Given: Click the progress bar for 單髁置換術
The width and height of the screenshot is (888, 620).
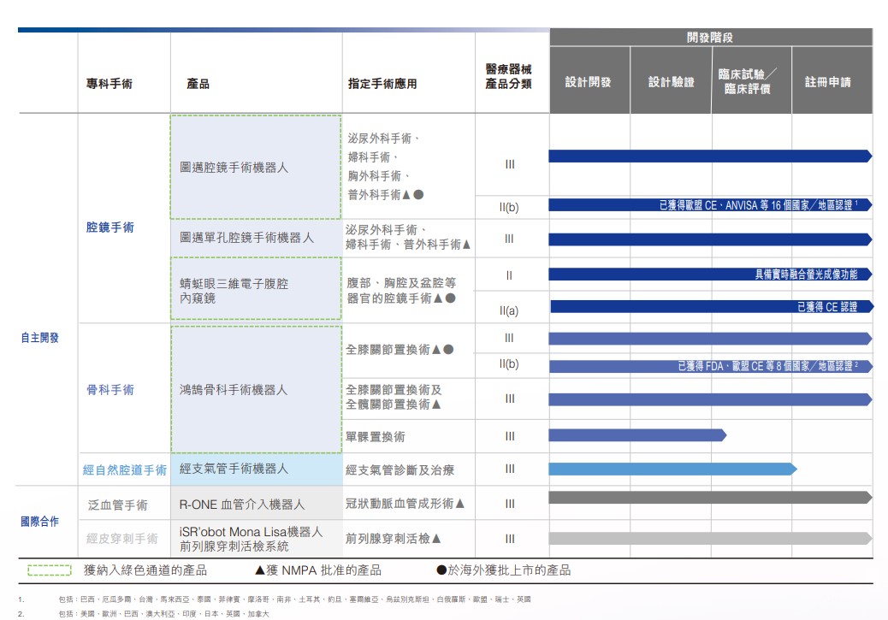Looking at the screenshot, I should (637, 435).
